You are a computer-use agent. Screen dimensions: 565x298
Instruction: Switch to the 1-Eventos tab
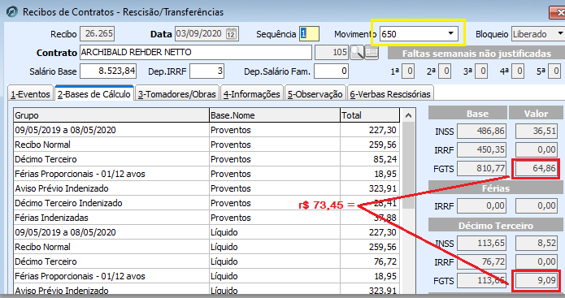pyautogui.click(x=30, y=94)
